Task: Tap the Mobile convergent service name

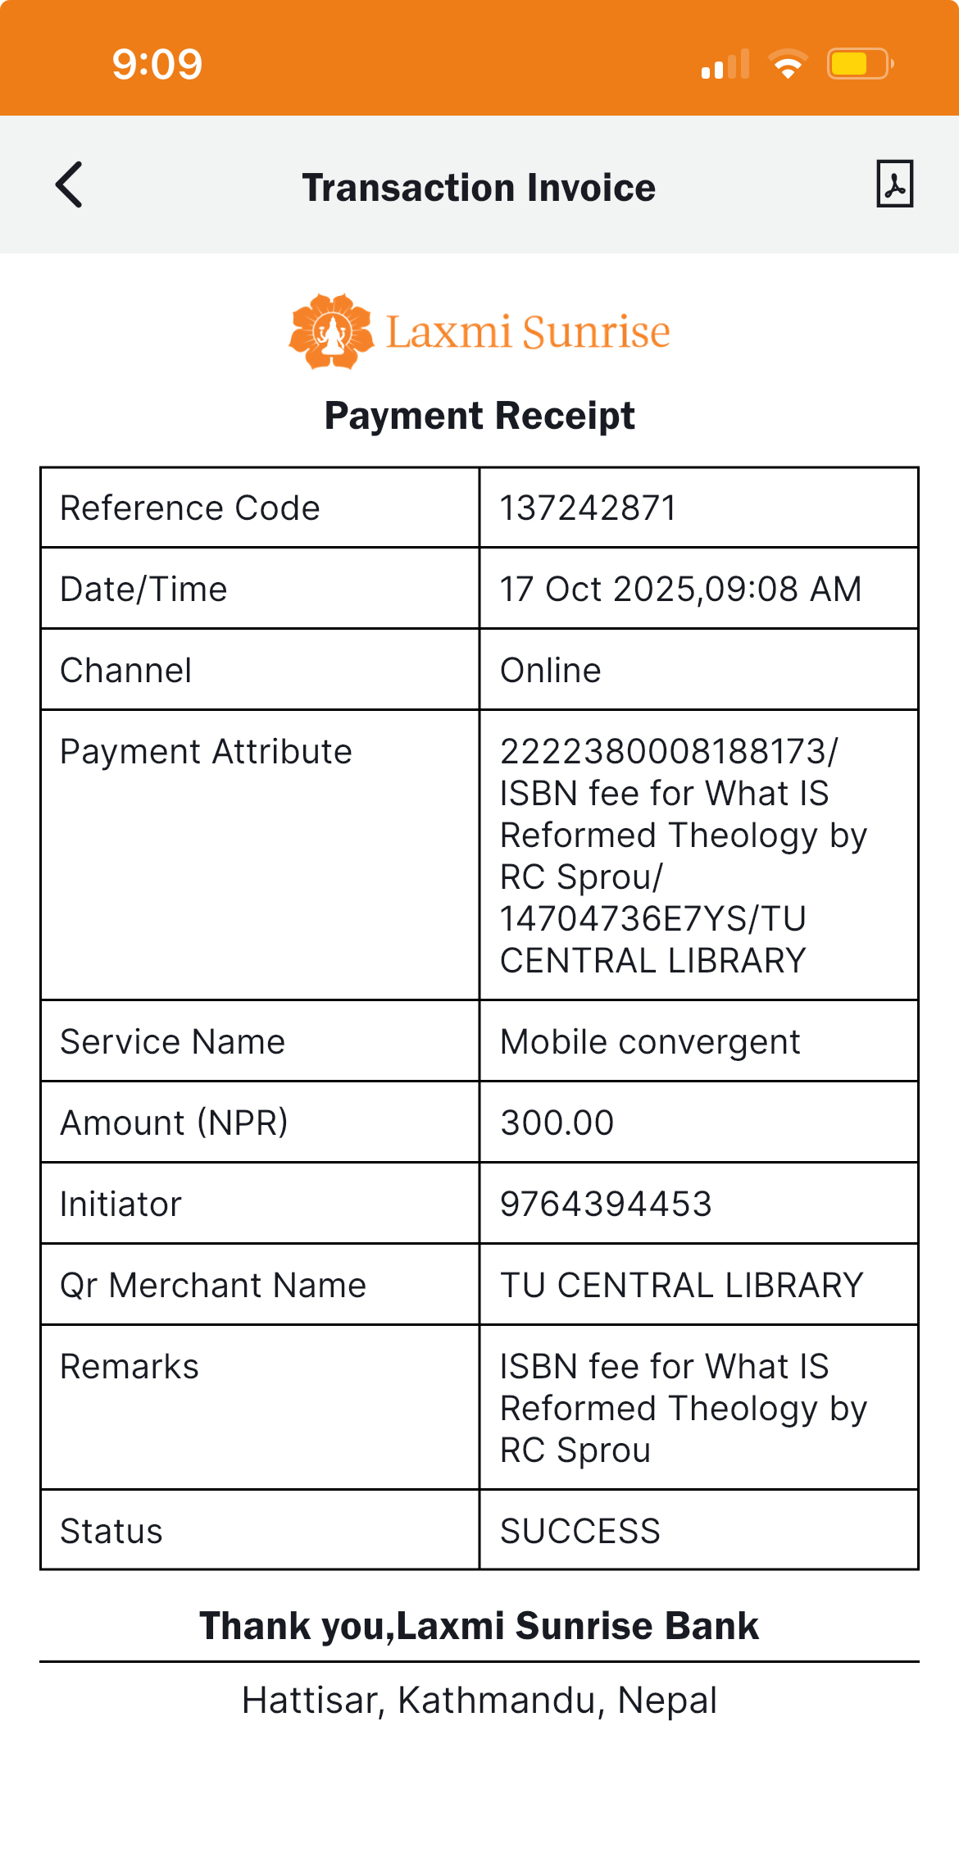Action: (x=650, y=1041)
